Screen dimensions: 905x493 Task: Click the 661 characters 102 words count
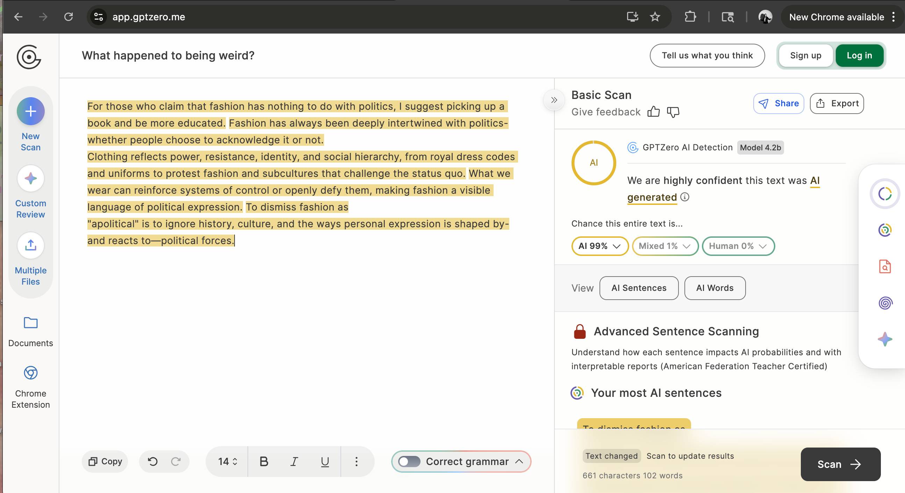[x=632, y=476]
